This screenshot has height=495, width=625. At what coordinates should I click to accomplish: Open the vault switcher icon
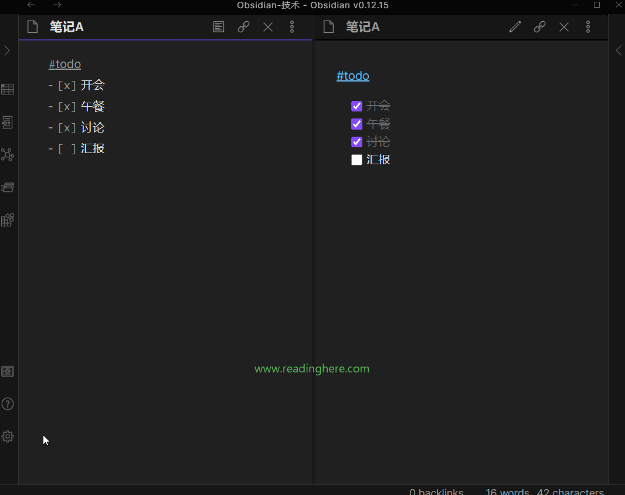[8, 371]
